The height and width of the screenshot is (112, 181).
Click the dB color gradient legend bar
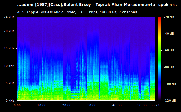(160, 59)
